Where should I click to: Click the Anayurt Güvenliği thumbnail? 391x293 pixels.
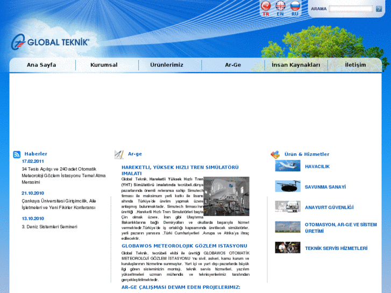coord(288,207)
